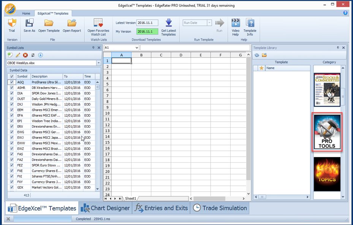353x225 pixels.
Task: Uncheck the FAS symbol checkbox
Action: click(x=12, y=154)
